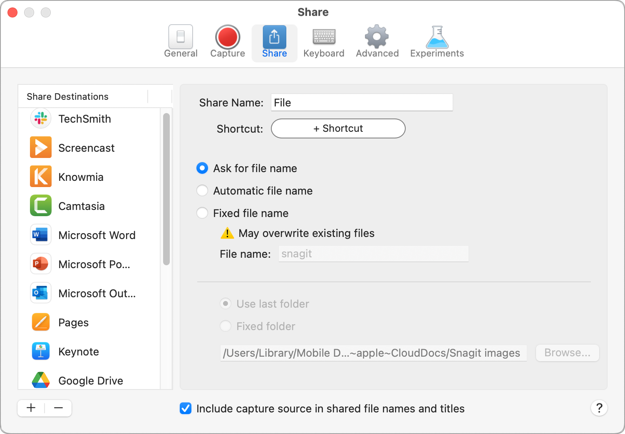Click the Google Drive triangle icon
This screenshot has width=625, height=434.
pyautogui.click(x=41, y=380)
